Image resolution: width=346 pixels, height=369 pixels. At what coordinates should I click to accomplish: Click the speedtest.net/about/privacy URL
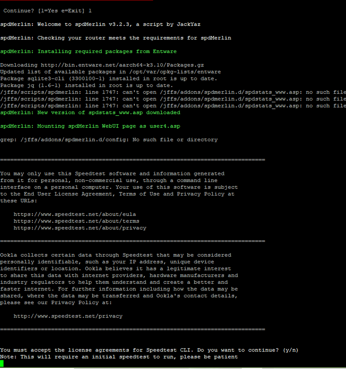point(79,228)
